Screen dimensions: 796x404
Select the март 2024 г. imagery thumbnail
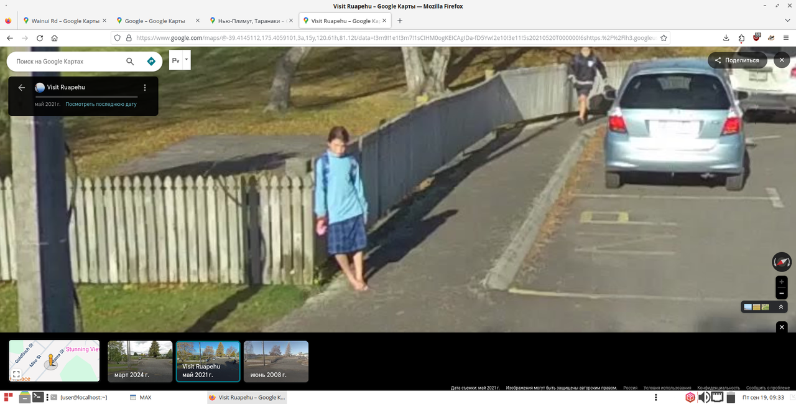pos(140,361)
